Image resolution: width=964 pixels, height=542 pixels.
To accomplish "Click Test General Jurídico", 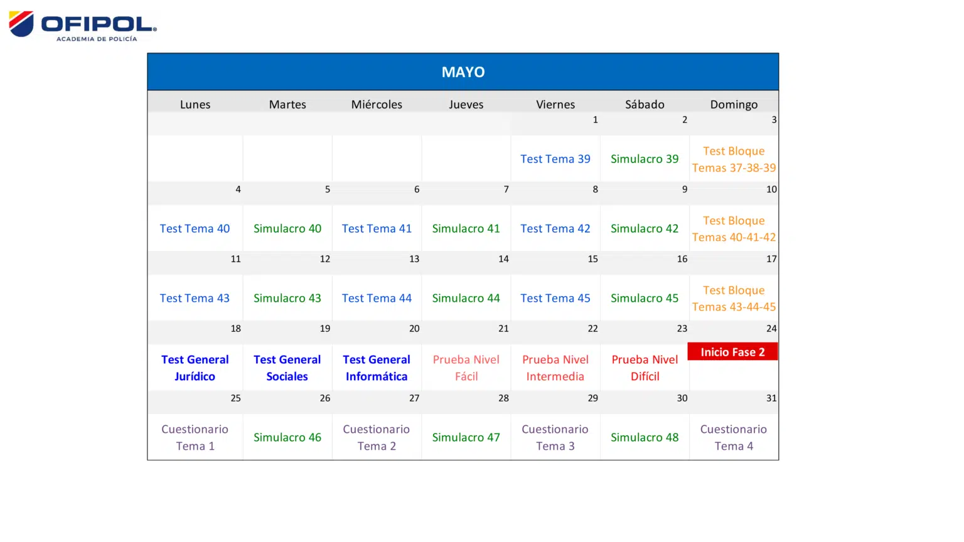I will click(195, 368).
